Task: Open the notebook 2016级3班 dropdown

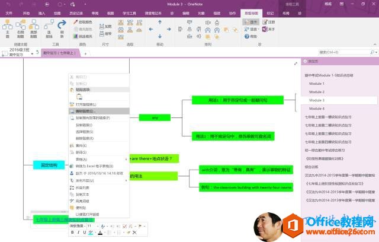Action: tap(32, 54)
